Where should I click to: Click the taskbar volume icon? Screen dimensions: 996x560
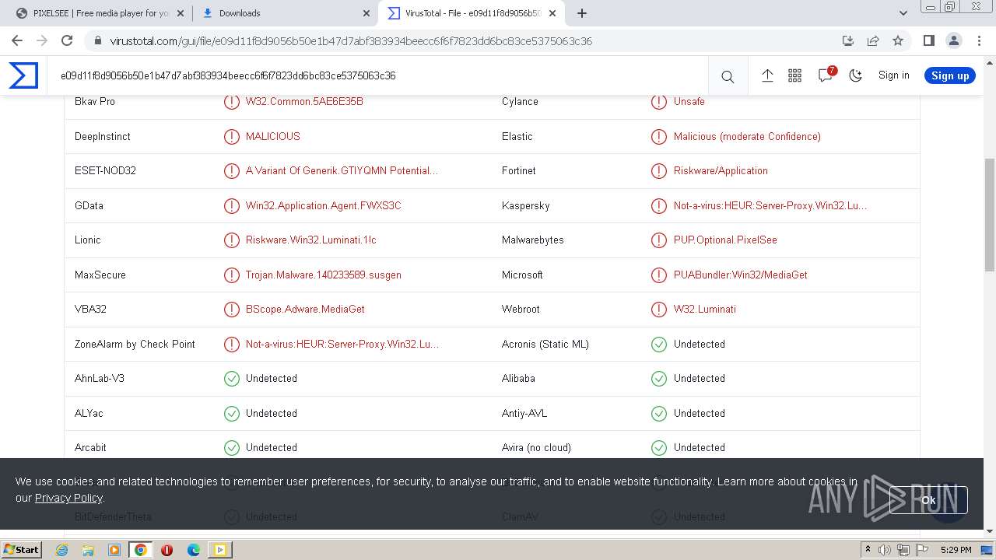pos(885,550)
